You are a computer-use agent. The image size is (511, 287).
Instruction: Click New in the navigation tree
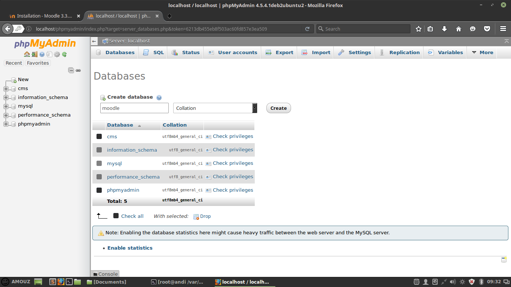click(x=23, y=79)
